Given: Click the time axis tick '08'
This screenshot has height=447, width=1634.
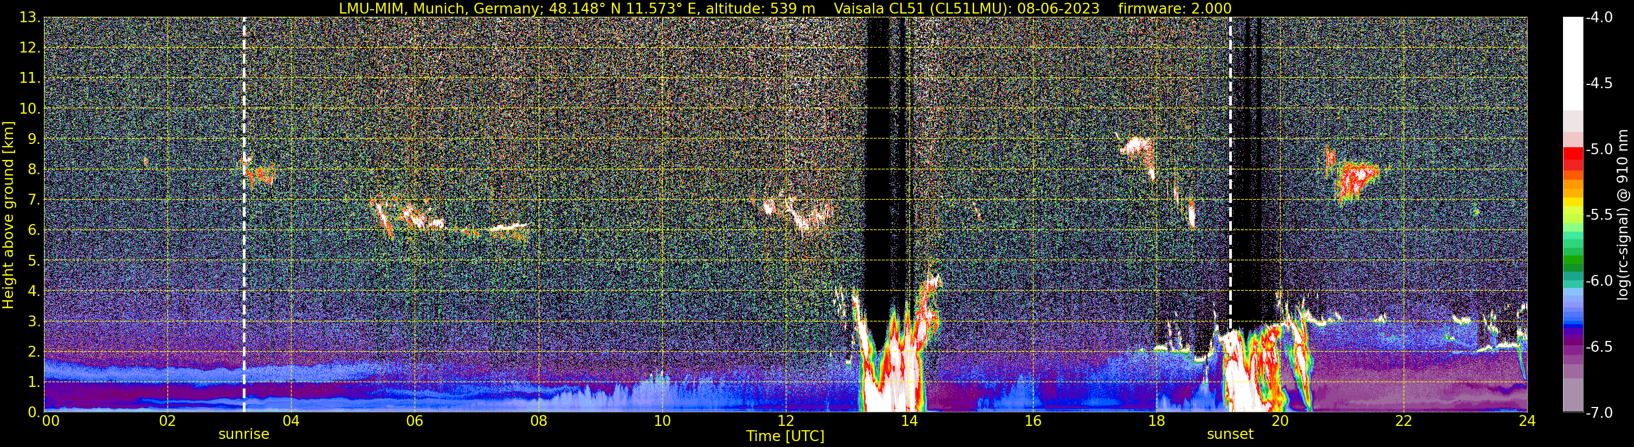Looking at the screenshot, I should (x=539, y=421).
